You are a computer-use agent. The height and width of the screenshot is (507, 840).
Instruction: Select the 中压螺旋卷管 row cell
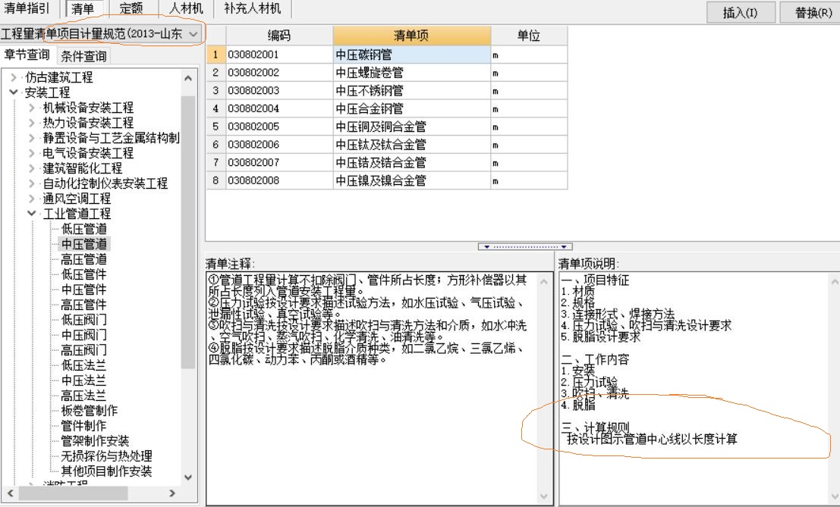pyautogui.click(x=411, y=73)
